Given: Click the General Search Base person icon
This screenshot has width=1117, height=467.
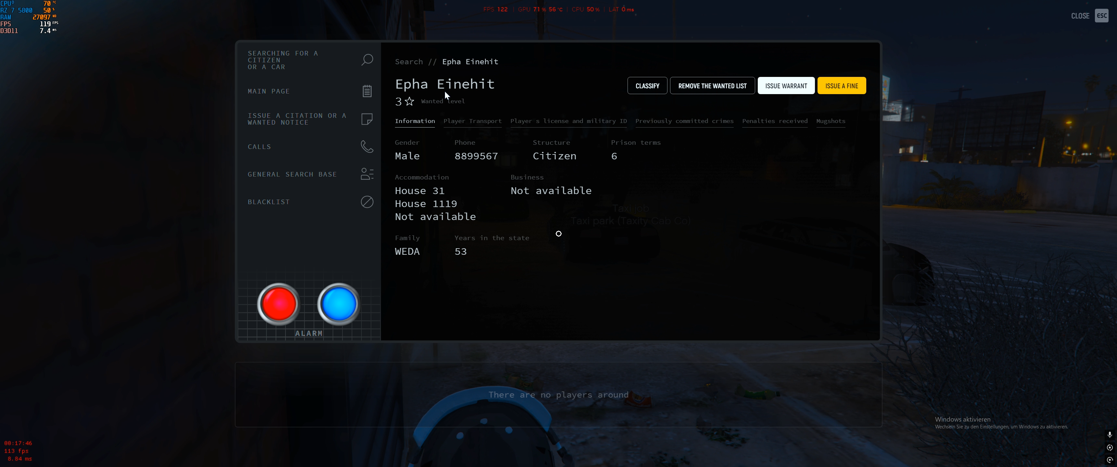Looking at the screenshot, I should [x=367, y=174].
